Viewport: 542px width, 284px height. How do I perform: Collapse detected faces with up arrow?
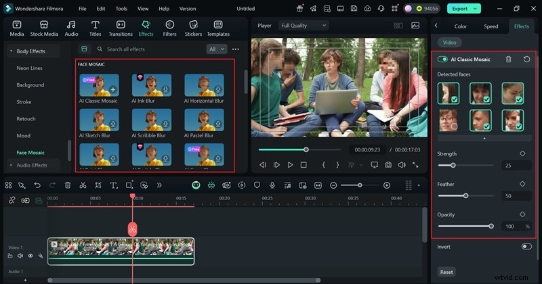(x=484, y=139)
